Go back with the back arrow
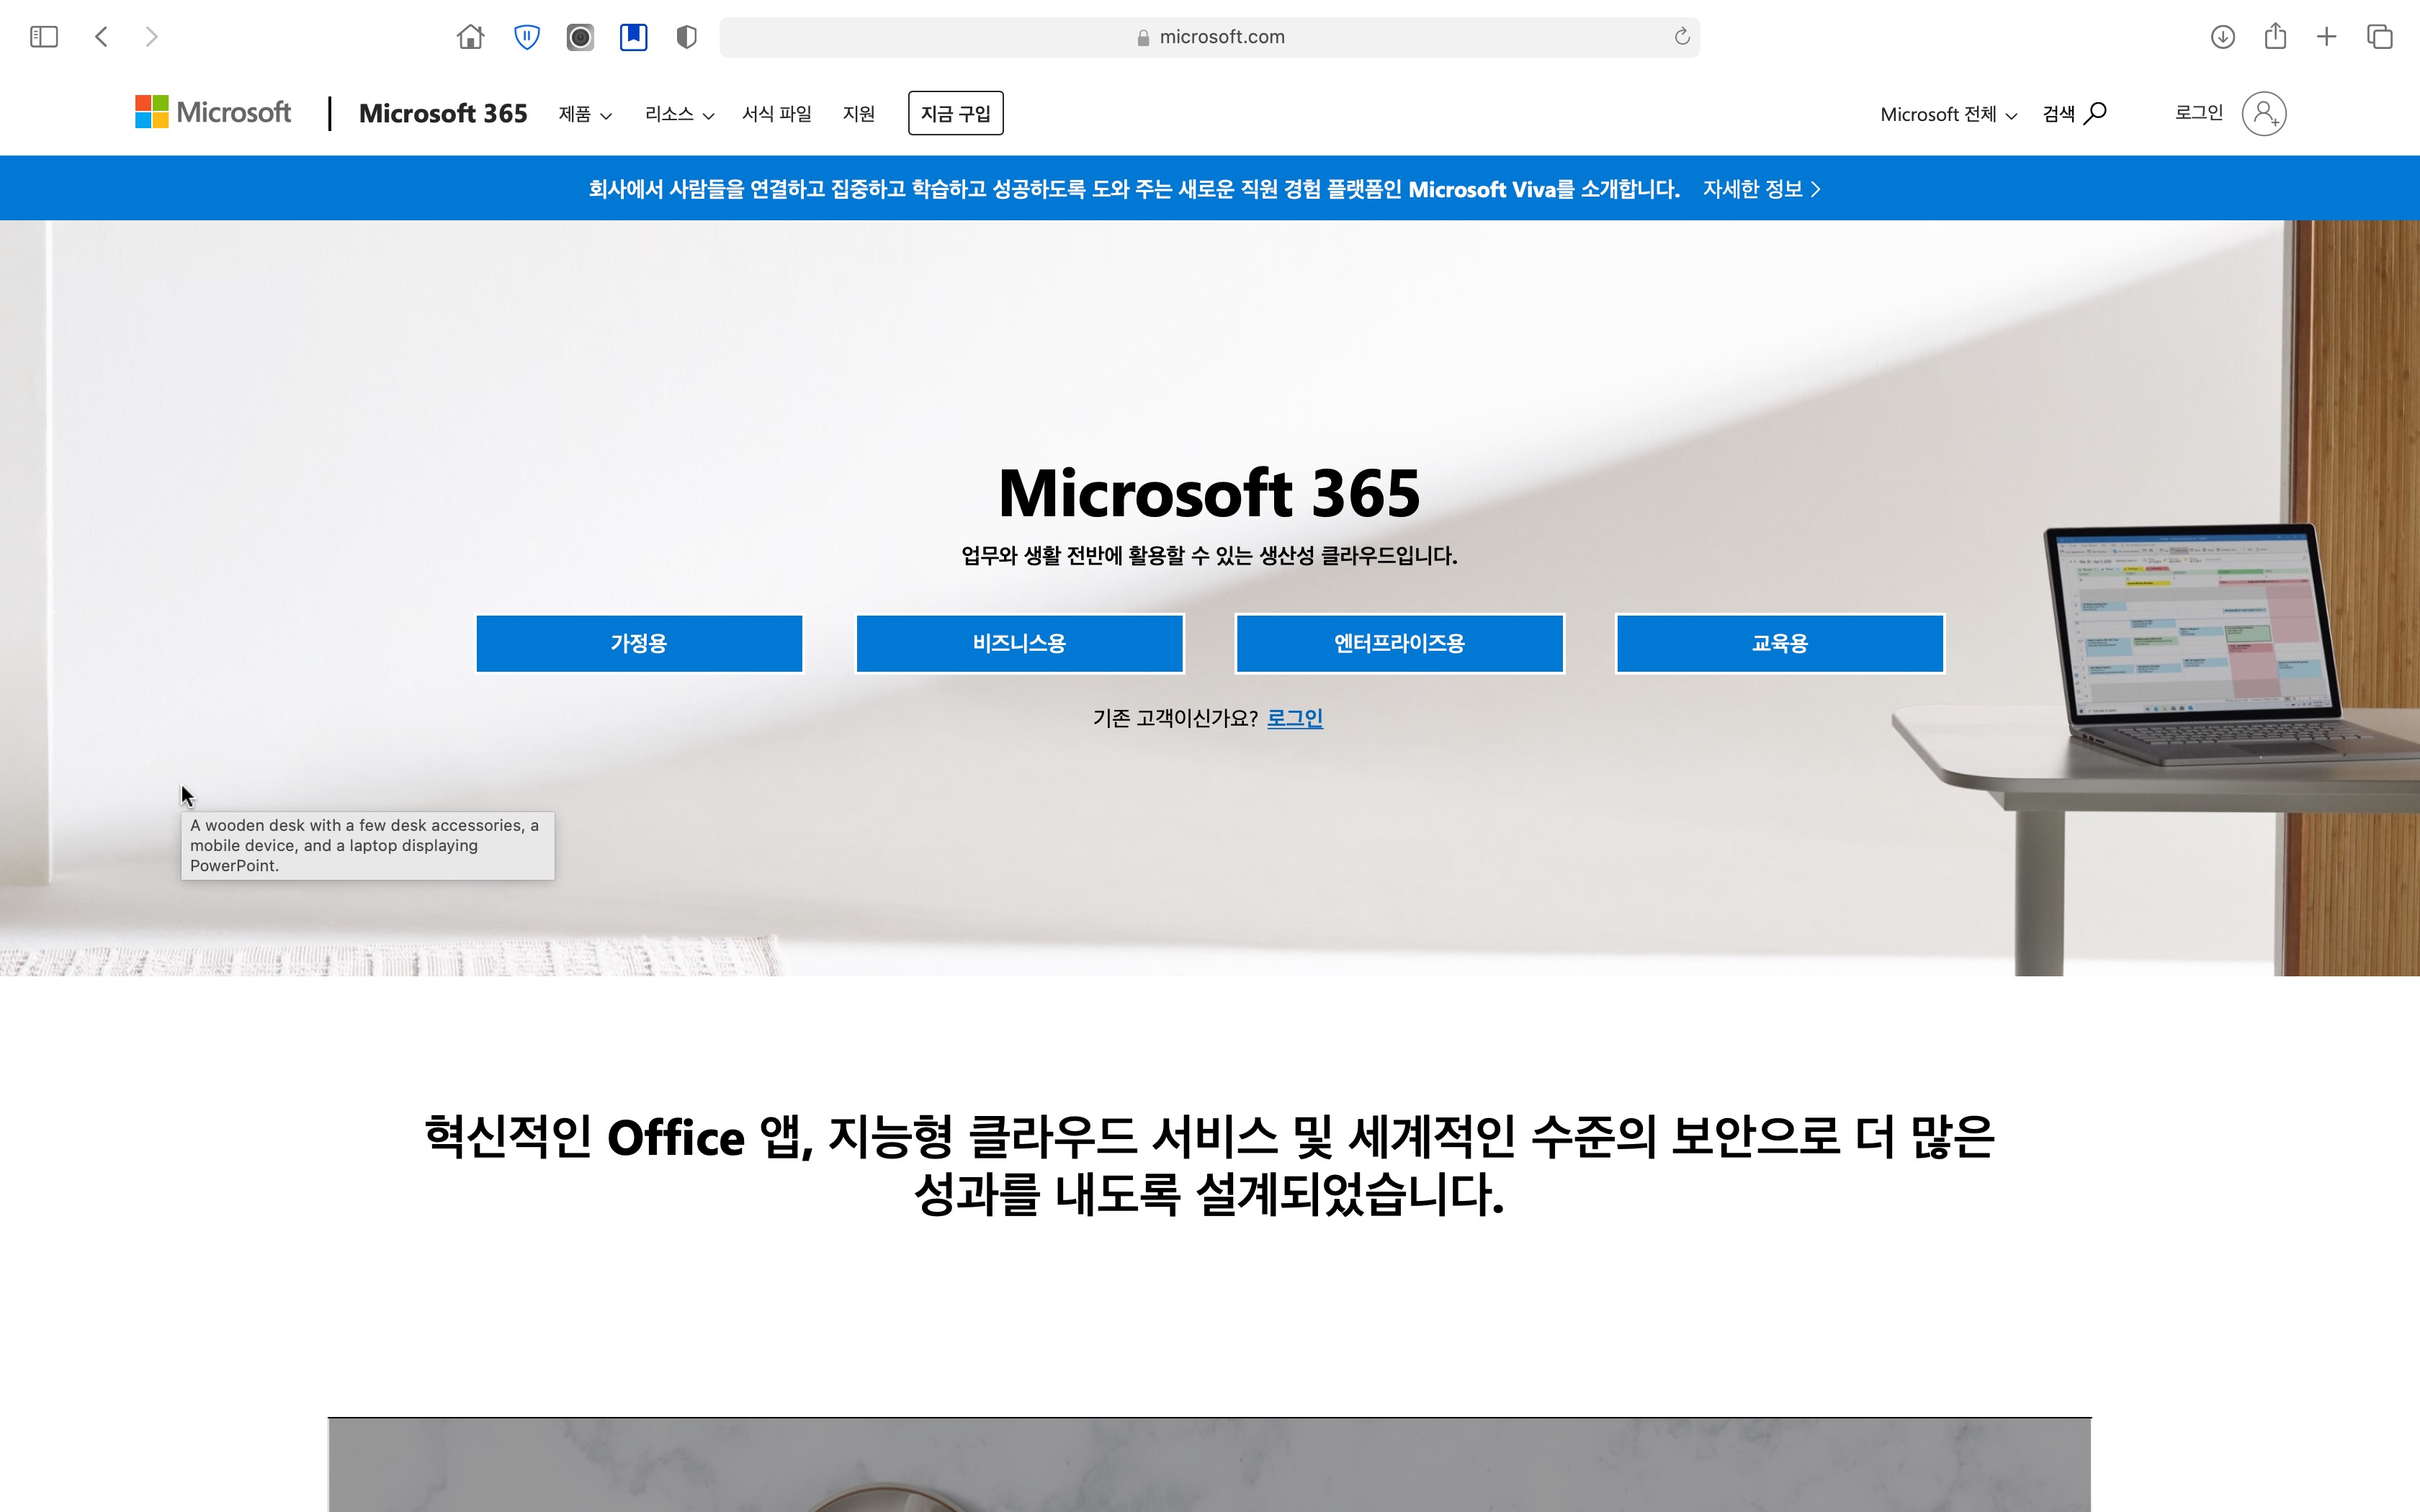2420x1512 pixels. pyautogui.click(x=101, y=37)
